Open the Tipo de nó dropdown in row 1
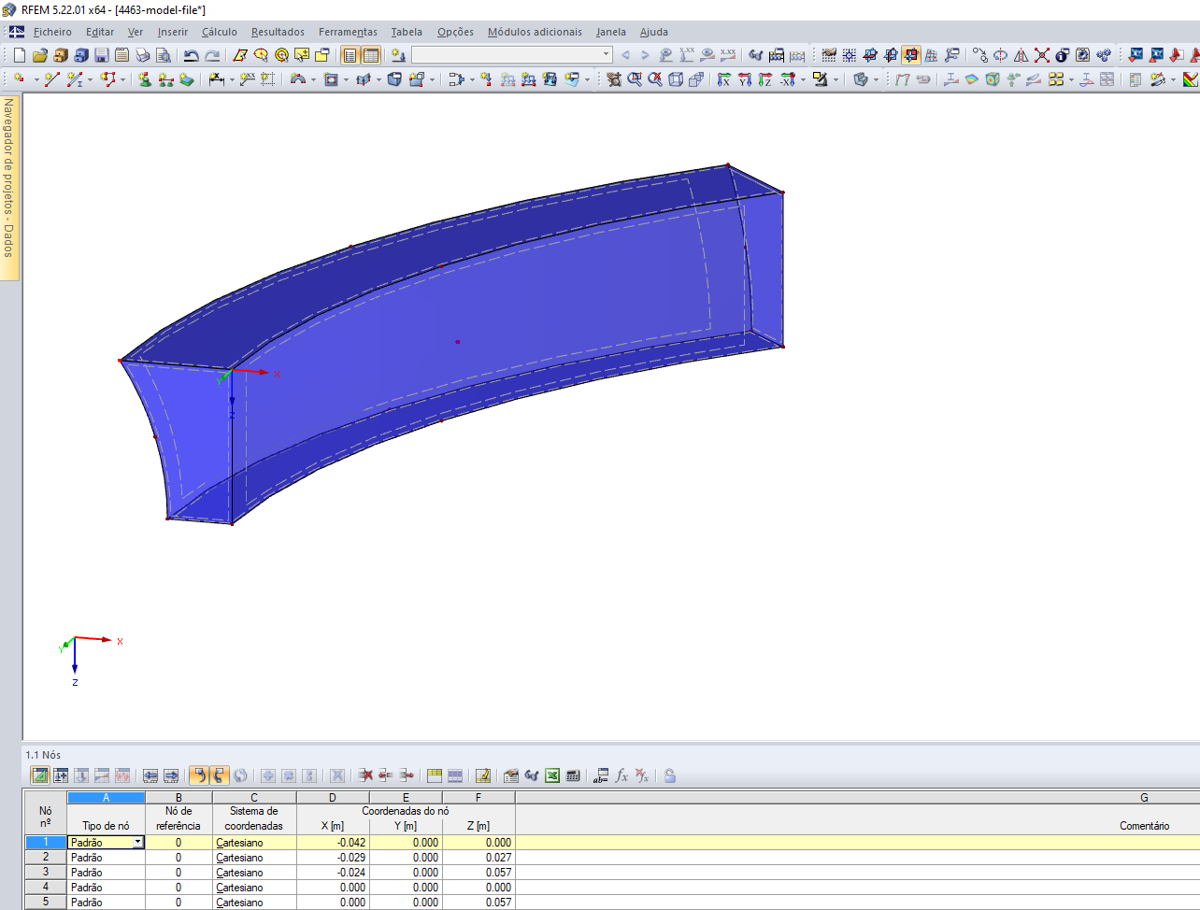The image size is (1200, 910). point(138,842)
